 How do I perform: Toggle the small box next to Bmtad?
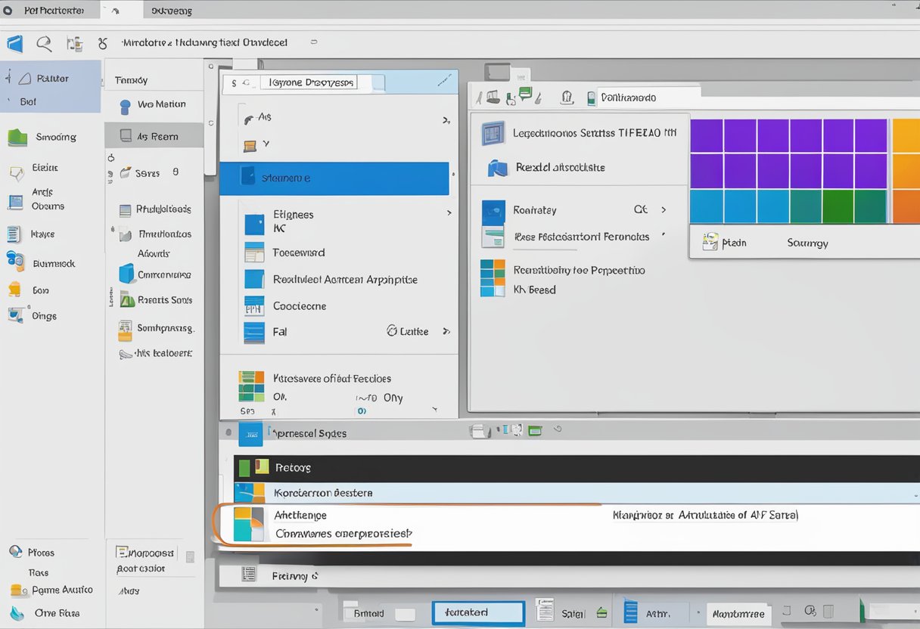click(405, 613)
